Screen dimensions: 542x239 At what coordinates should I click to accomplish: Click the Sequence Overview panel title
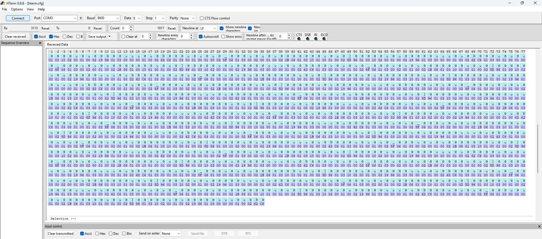[x=15, y=43]
